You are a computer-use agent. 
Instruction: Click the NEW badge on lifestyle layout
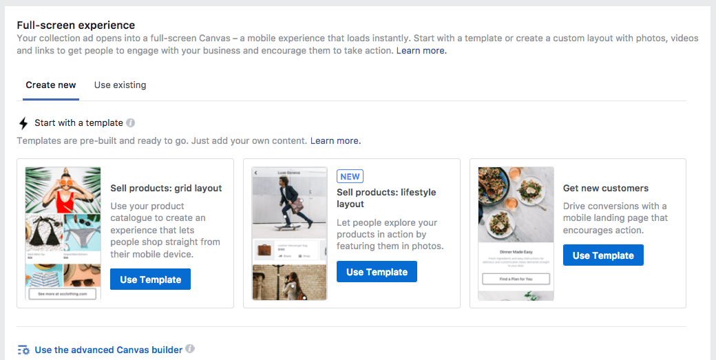350,176
